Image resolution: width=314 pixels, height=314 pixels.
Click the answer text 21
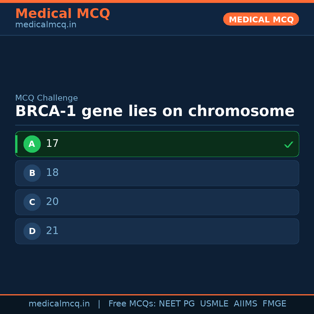[52, 231]
